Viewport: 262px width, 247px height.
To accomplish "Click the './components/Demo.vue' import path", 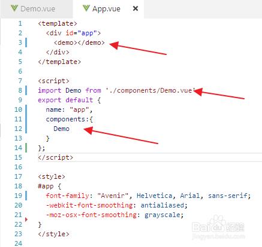I will click(150, 90).
